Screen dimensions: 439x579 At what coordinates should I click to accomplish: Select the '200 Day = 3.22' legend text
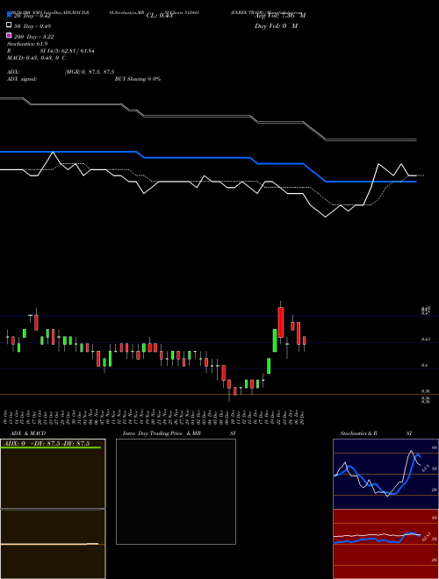[x=33, y=37]
